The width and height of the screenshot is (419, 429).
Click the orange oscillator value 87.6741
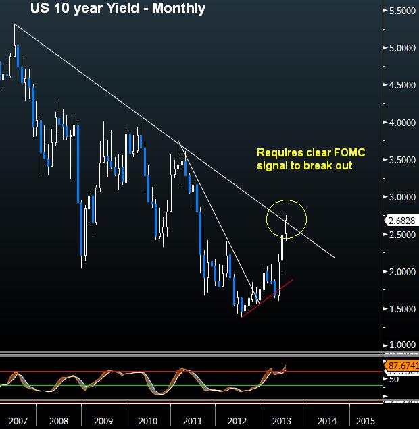point(401,366)
